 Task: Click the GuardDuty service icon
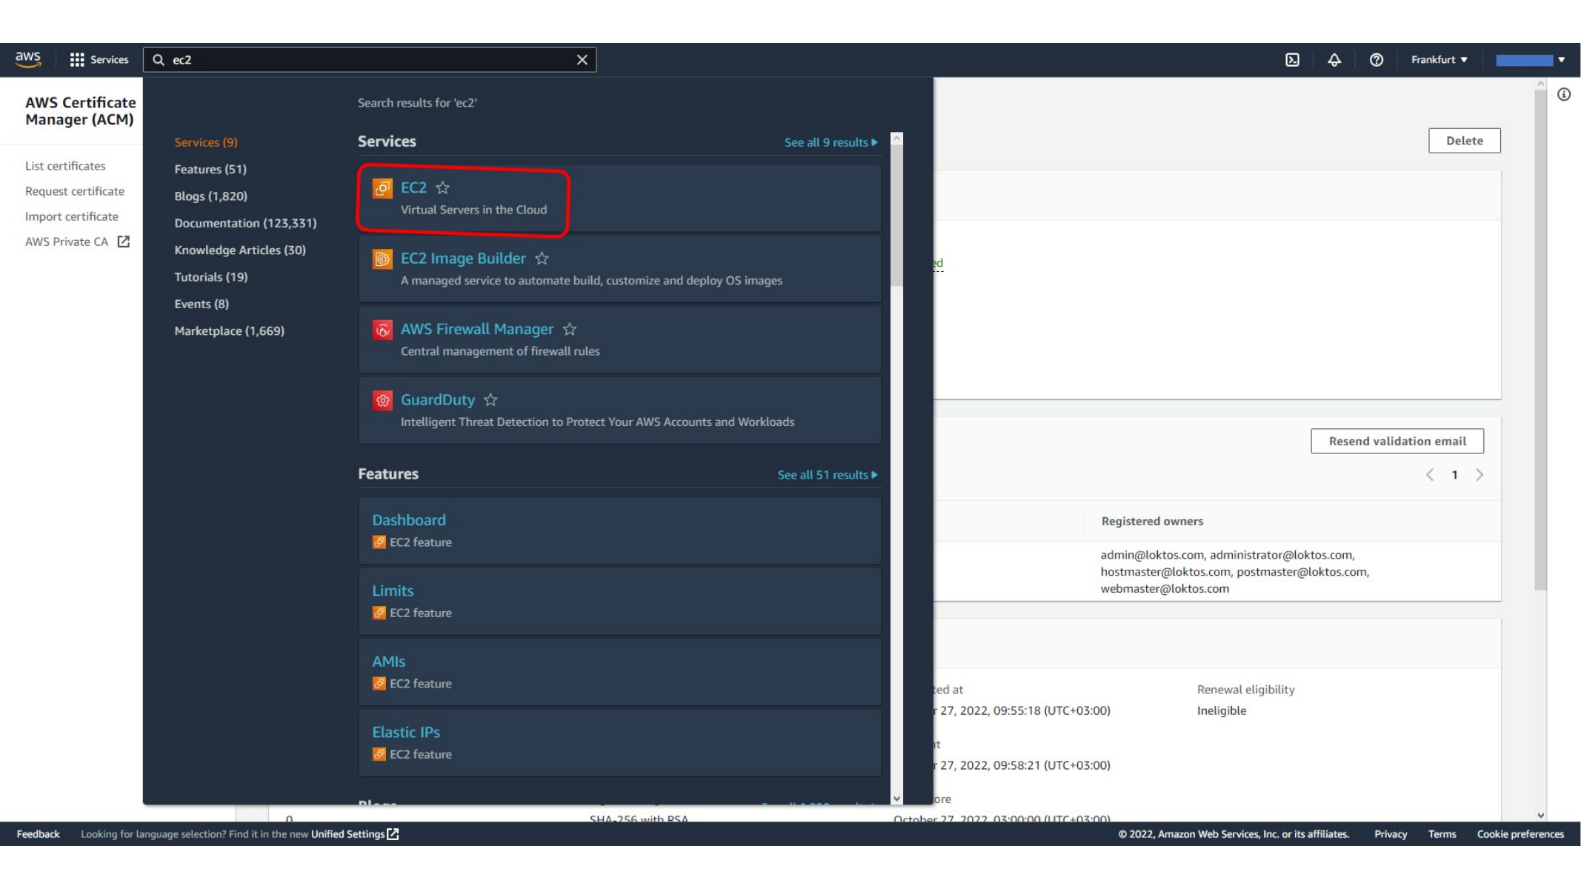[x=382, y=400]
